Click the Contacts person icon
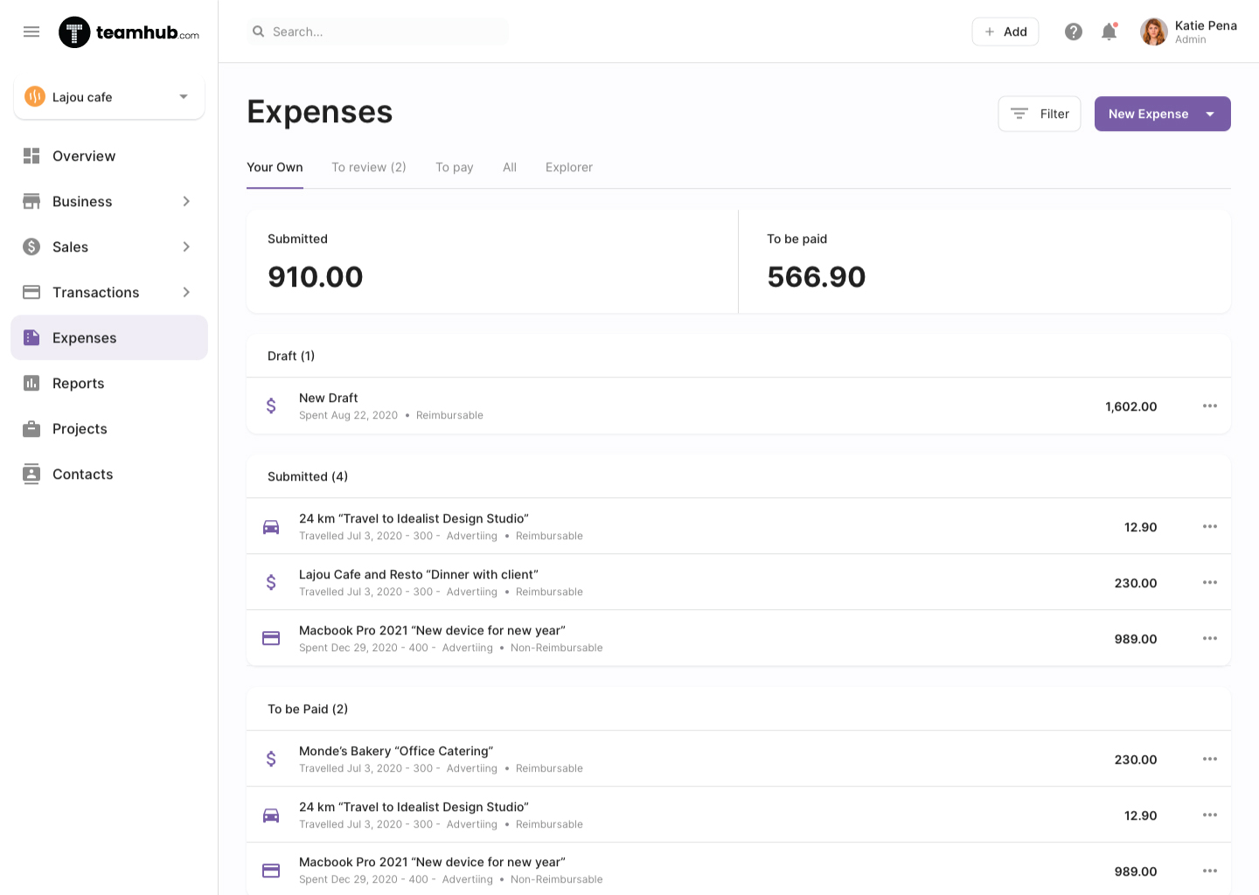This screenshot has width=1259, height=895. click(x=31, y=474)
